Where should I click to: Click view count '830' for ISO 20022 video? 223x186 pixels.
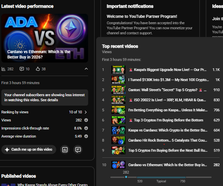pyautogui.click(x=217, y=100)
